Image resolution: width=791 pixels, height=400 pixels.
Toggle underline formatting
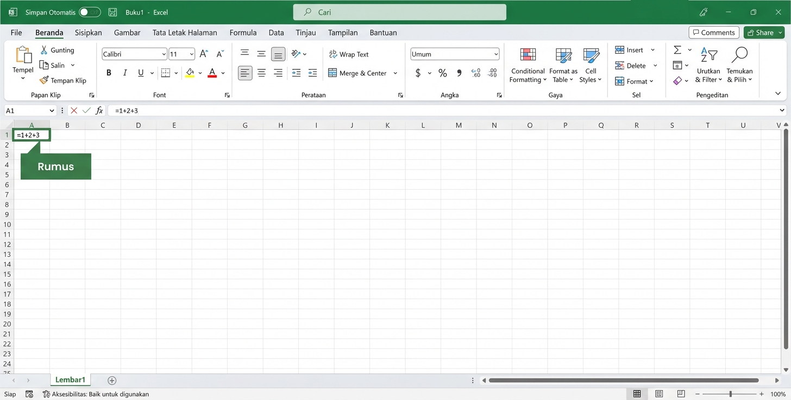click(140, 72)
